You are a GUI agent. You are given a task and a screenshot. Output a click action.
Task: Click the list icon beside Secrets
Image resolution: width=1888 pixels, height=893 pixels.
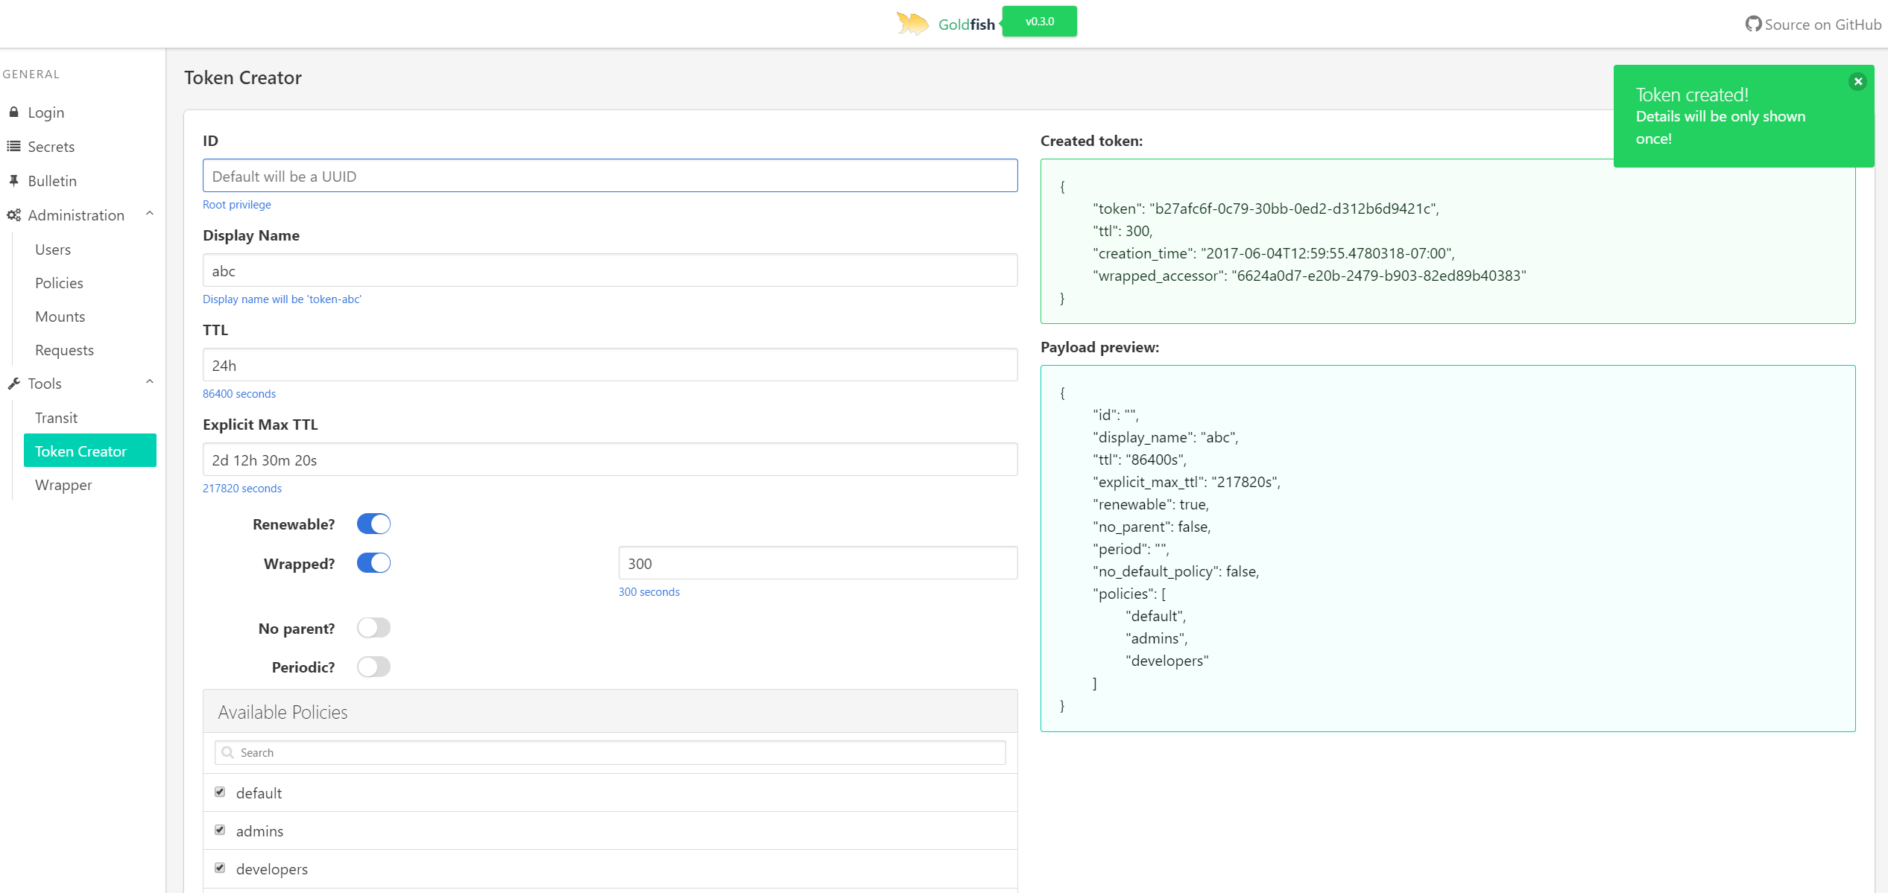point(13,146)
